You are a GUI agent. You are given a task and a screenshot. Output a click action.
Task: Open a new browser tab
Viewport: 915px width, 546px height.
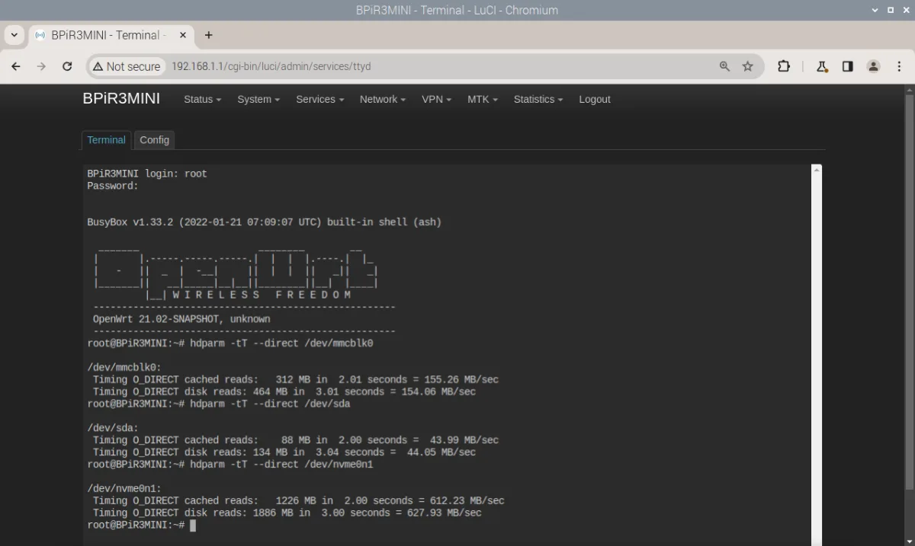[x=208, y=35]
